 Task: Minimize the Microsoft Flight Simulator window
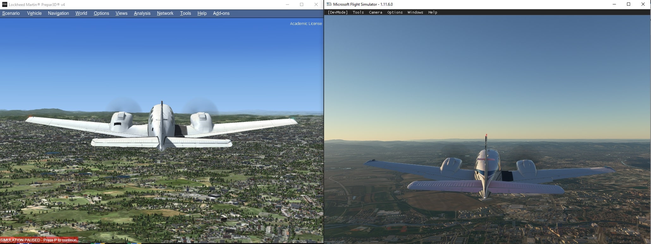614,4
